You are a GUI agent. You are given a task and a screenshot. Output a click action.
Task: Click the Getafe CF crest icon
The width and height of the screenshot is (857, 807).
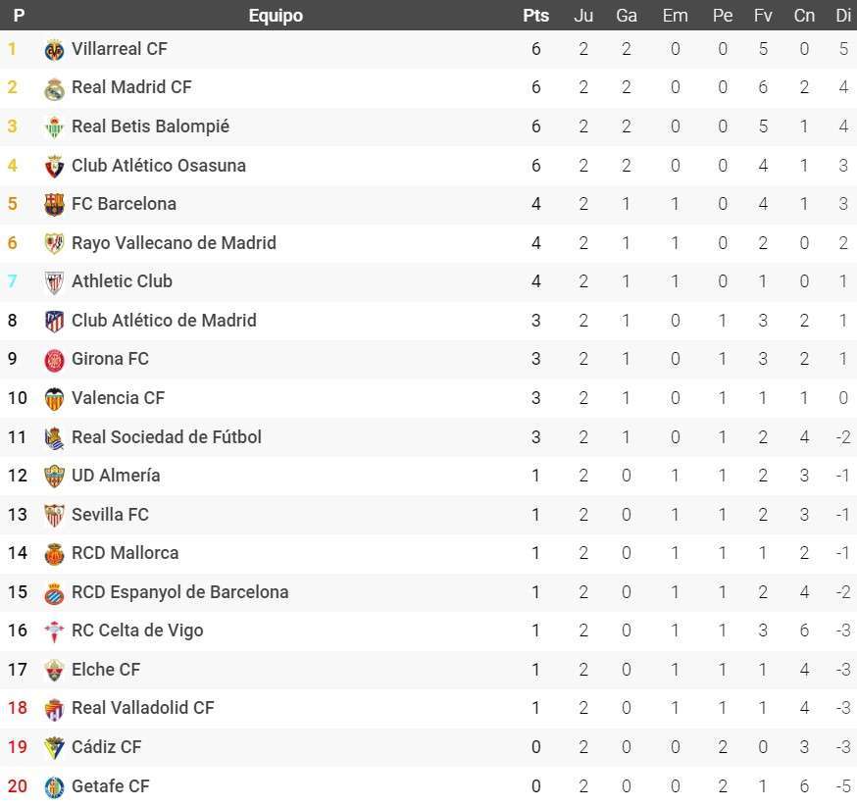coord(55,787)
